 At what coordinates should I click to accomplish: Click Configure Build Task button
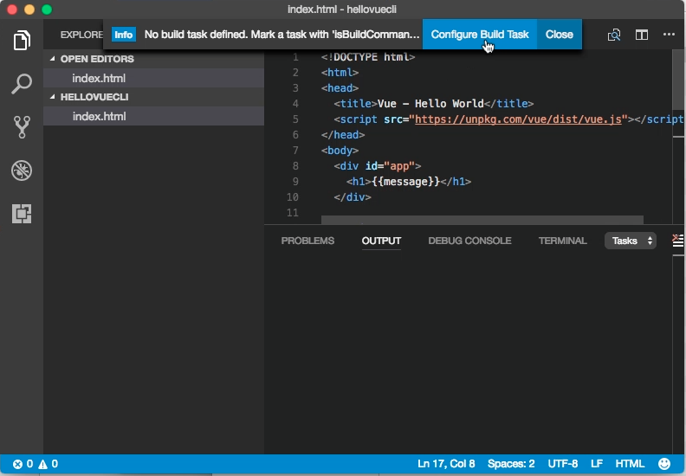pyautogui.click(x=480, y=34)
